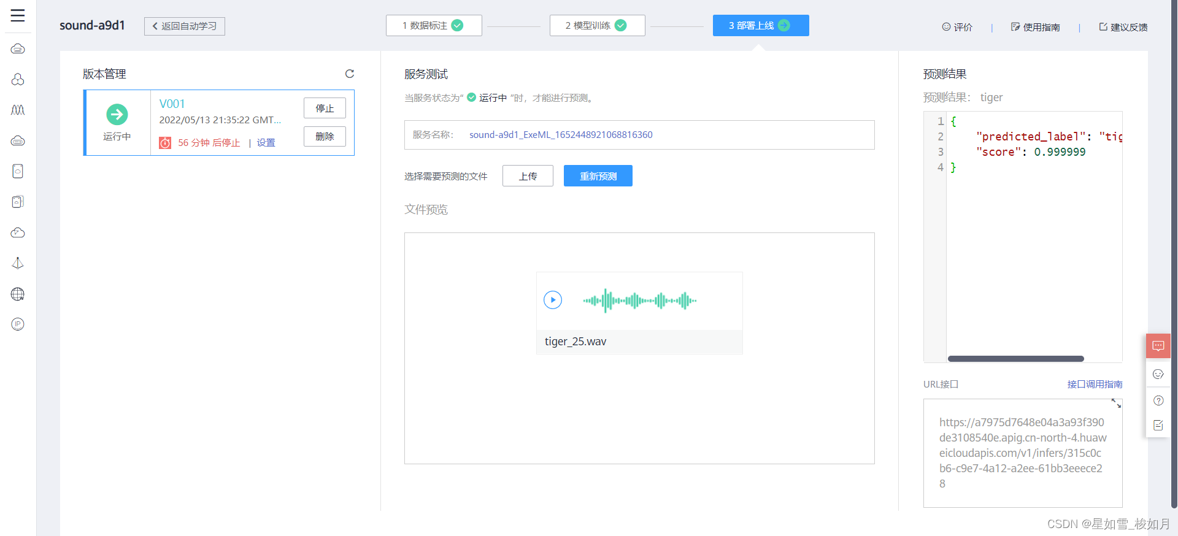Click the first cloud sidebar icon
This screenshot has width=1178, height=536.
click(18, 48)
